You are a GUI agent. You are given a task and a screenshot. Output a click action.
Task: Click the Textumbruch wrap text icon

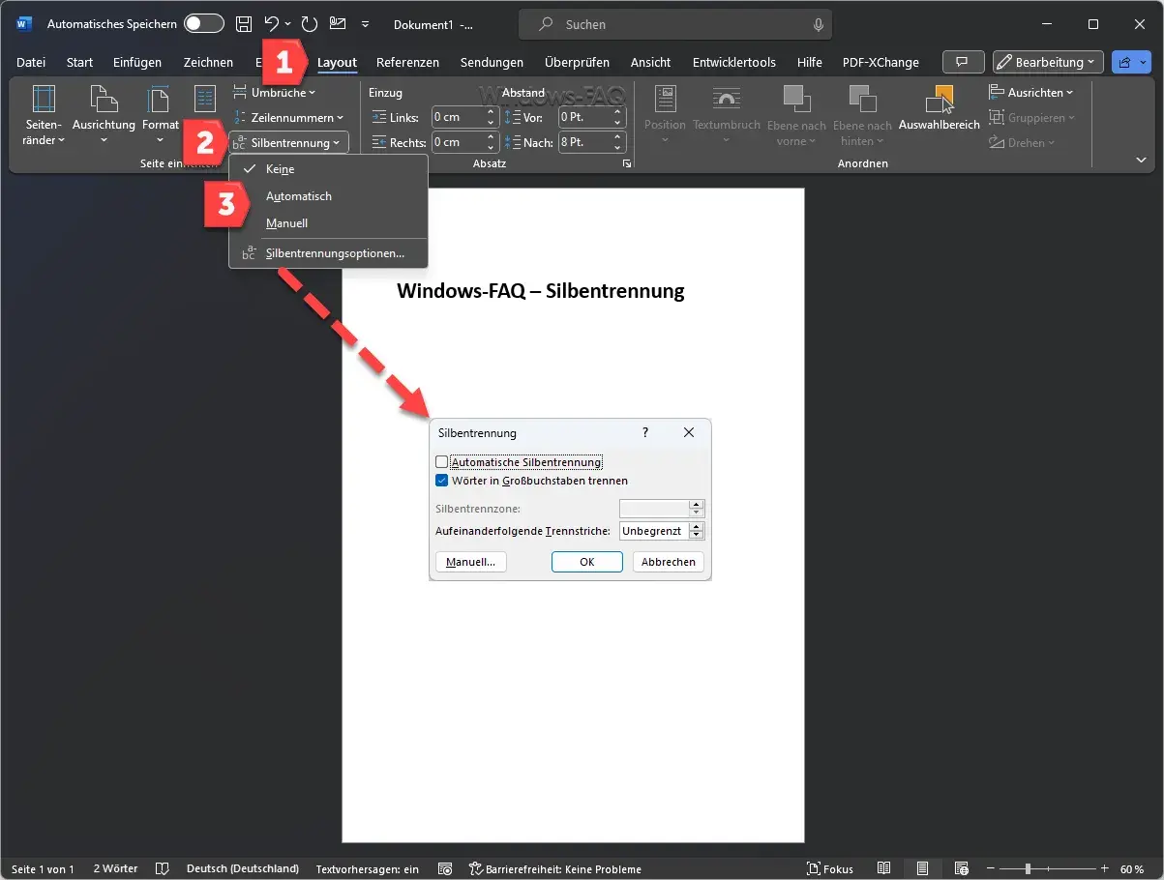click(727, 100)
